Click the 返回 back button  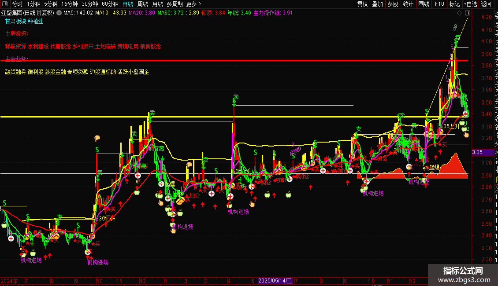(x=486, y=4)
